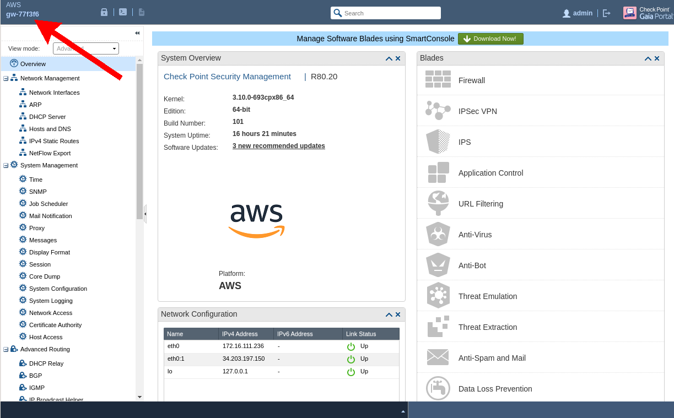674x418 pixels.
Task: Open BGP routing page
Action: click(x=35, y=376)
